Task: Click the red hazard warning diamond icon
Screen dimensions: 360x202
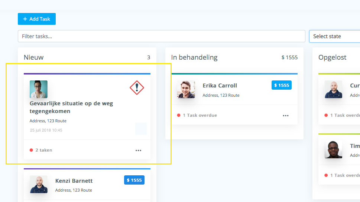Action: tap(137, 87)
